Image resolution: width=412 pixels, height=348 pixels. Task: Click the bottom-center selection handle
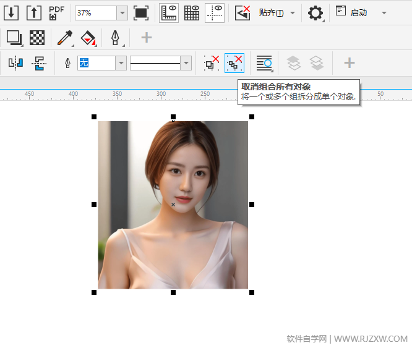[173, 292]
